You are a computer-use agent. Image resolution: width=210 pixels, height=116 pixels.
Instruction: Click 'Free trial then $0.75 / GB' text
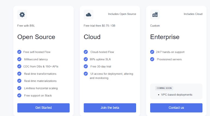[x=99, y=26]
